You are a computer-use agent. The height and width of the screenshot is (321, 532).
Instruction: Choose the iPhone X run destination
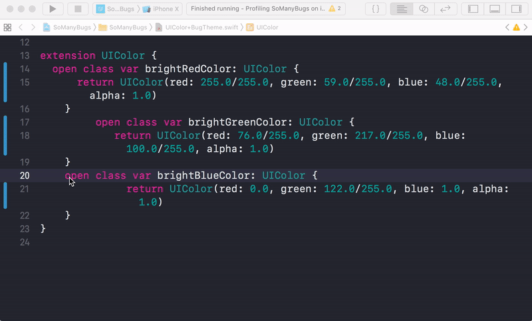tap(161, 9)
